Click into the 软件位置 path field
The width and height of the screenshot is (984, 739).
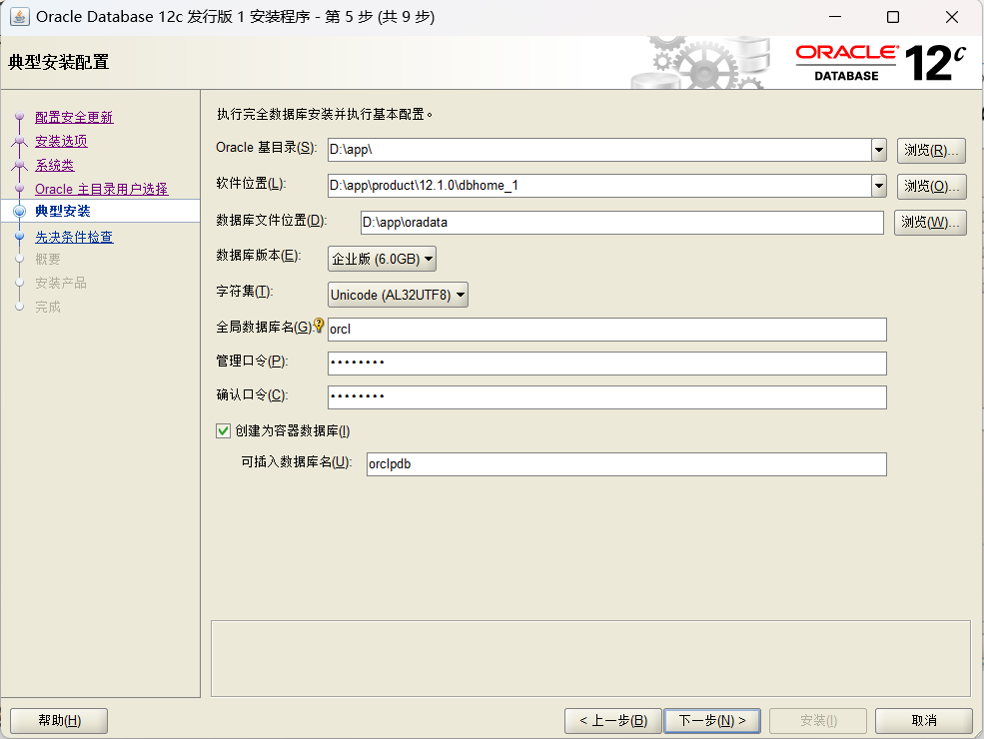(599, 186)
